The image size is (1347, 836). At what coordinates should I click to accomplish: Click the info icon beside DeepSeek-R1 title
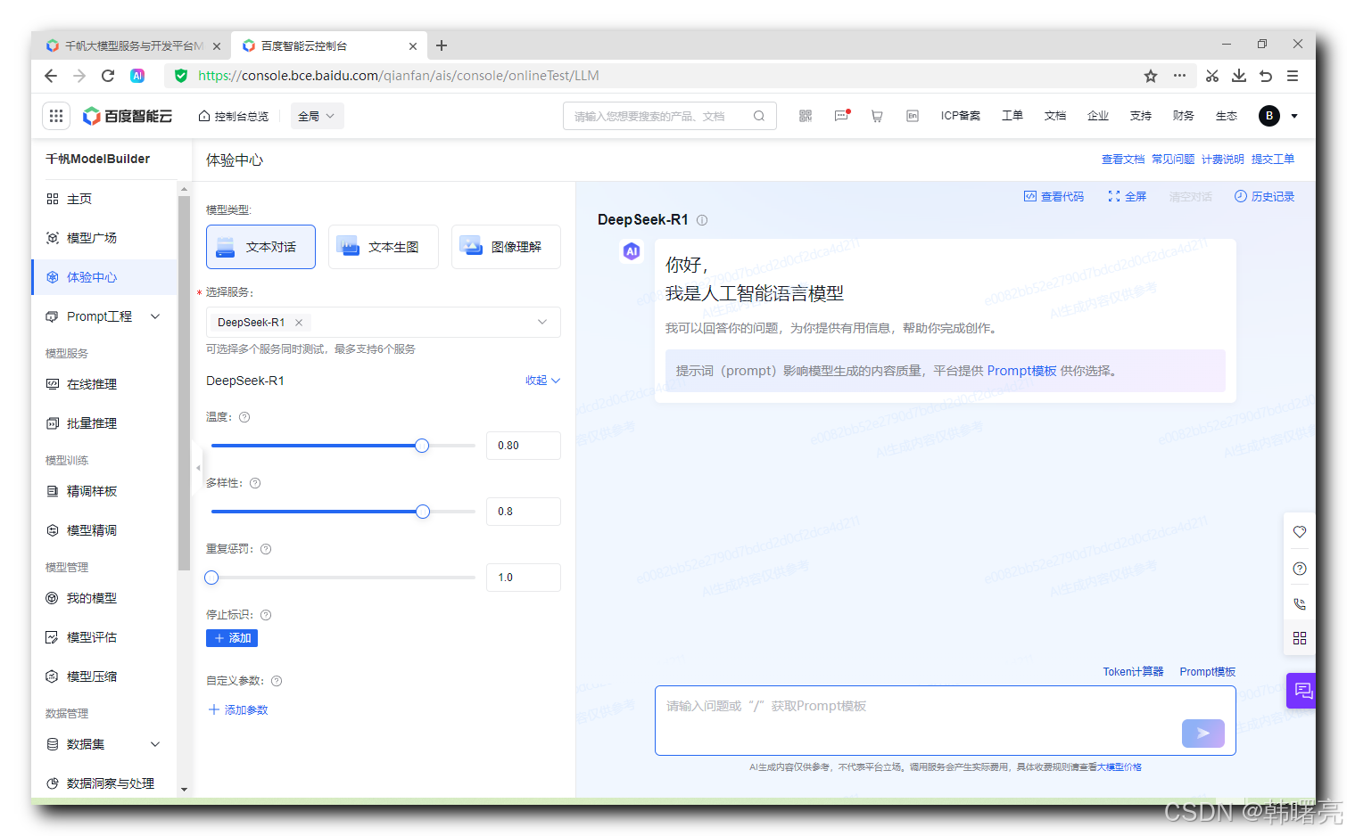tap(702, 220)
